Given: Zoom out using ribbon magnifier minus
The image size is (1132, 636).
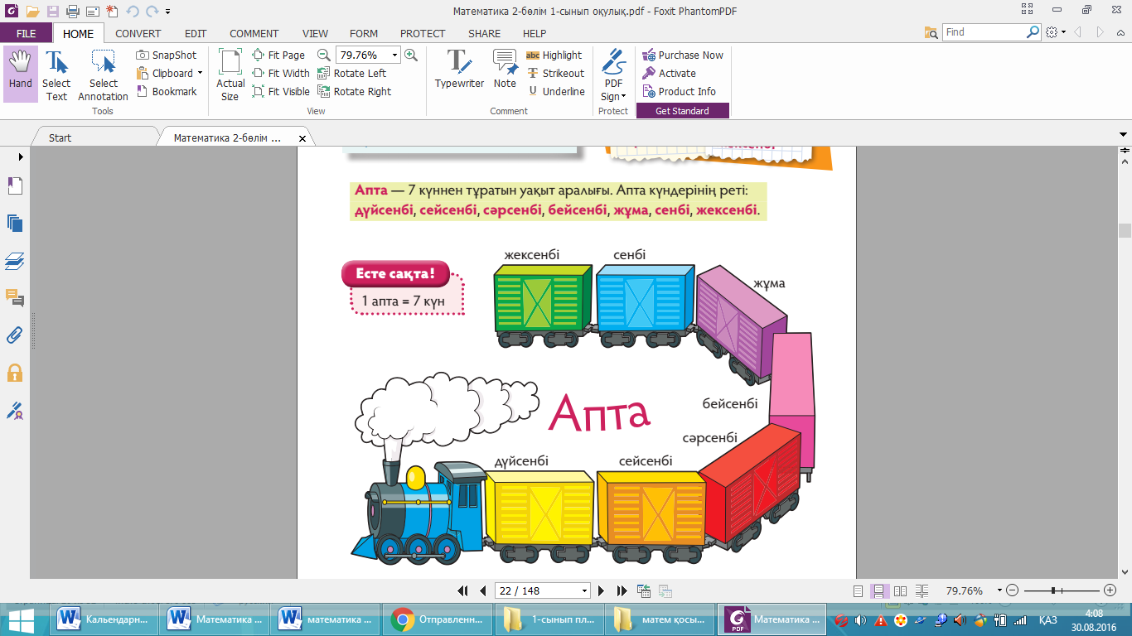Looking at the screenshot, I should click(324, 55).
